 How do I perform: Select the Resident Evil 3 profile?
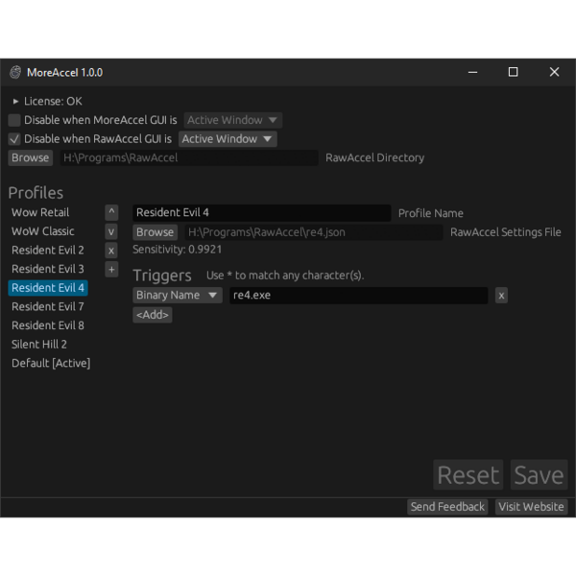click(48, 269)
